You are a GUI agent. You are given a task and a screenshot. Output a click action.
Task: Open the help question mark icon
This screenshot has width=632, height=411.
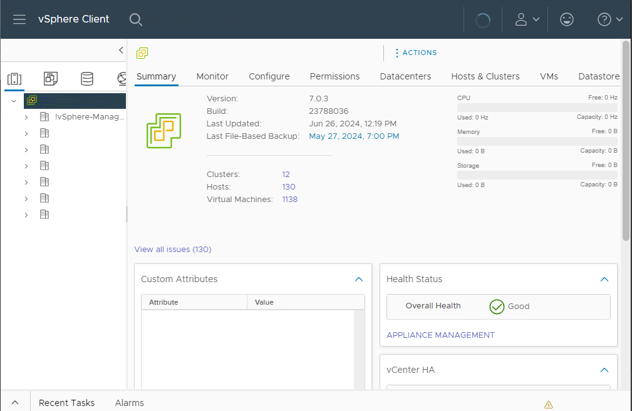(x=604, y=19)
